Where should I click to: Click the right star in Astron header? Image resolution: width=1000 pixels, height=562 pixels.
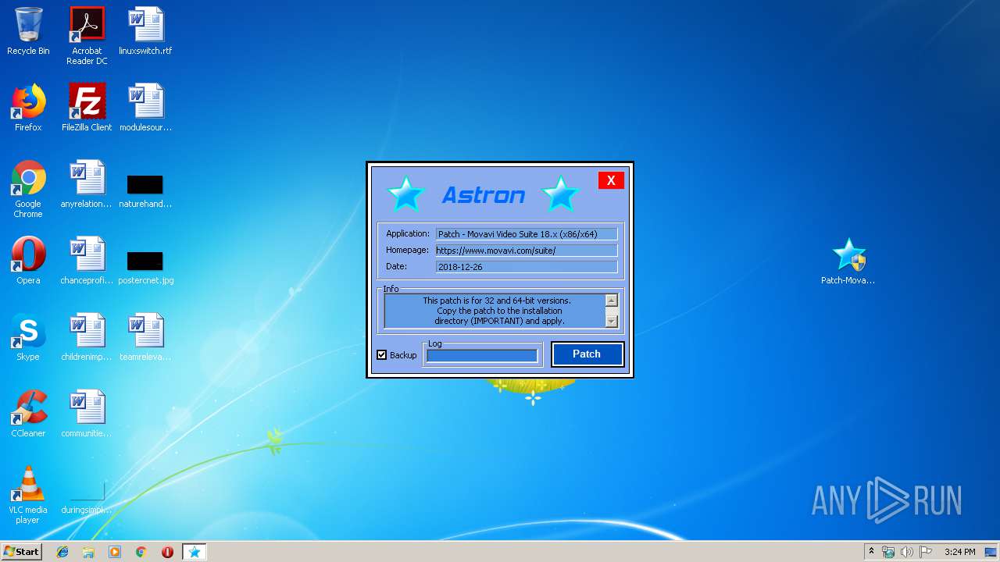[x=560, y=194]
